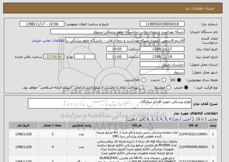
Task: Click the quantity 4 cell in row 2
Action: 53,147
